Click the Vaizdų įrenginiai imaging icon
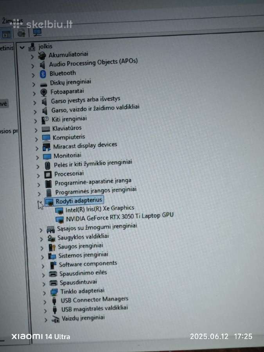264x352 pixels. click(55, 319)
